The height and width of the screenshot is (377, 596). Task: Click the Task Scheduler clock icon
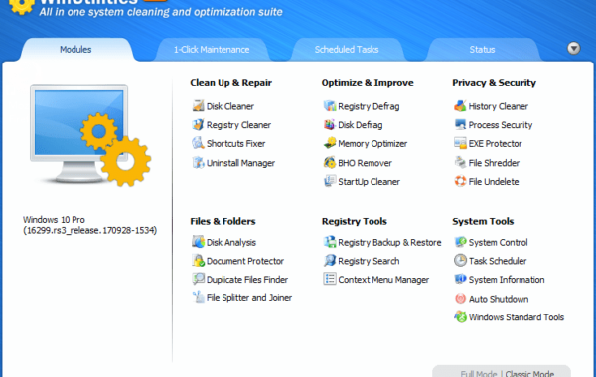(x=460, y=261)
